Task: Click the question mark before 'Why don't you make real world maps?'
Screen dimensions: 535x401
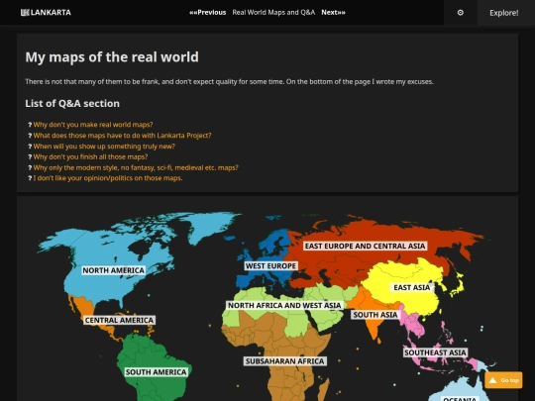Action: 30,125
